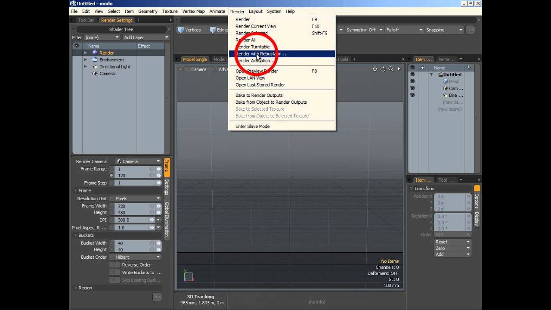Screen dimensions: 551x310
Task: Click the Environment icon in Shader Tree
Action: (x=95, y=59)
